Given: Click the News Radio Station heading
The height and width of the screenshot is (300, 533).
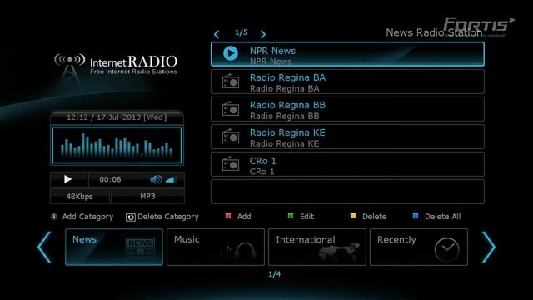Looking at the screenshot, I should pos(434,32).
